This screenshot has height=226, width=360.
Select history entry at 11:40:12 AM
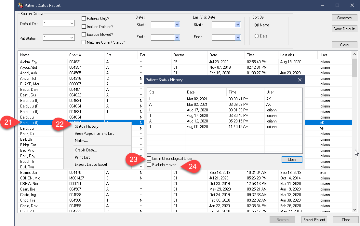[x=224, y=126]
